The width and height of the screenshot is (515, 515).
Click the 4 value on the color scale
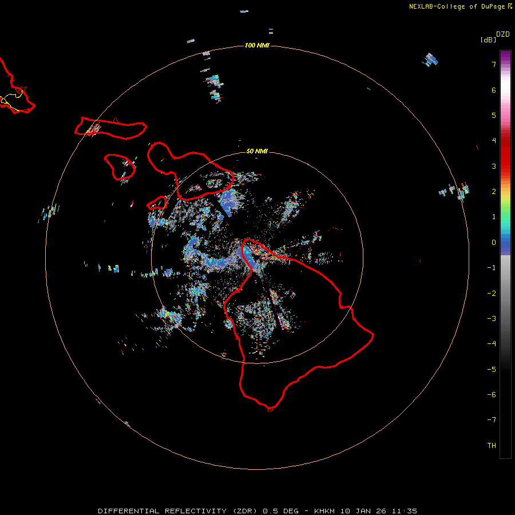pos(494,141)
